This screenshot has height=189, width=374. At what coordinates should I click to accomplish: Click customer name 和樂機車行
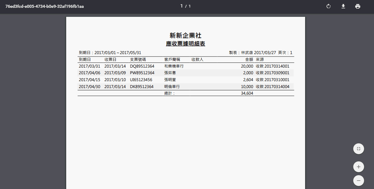pyautogui.click(x=174, y=66)
